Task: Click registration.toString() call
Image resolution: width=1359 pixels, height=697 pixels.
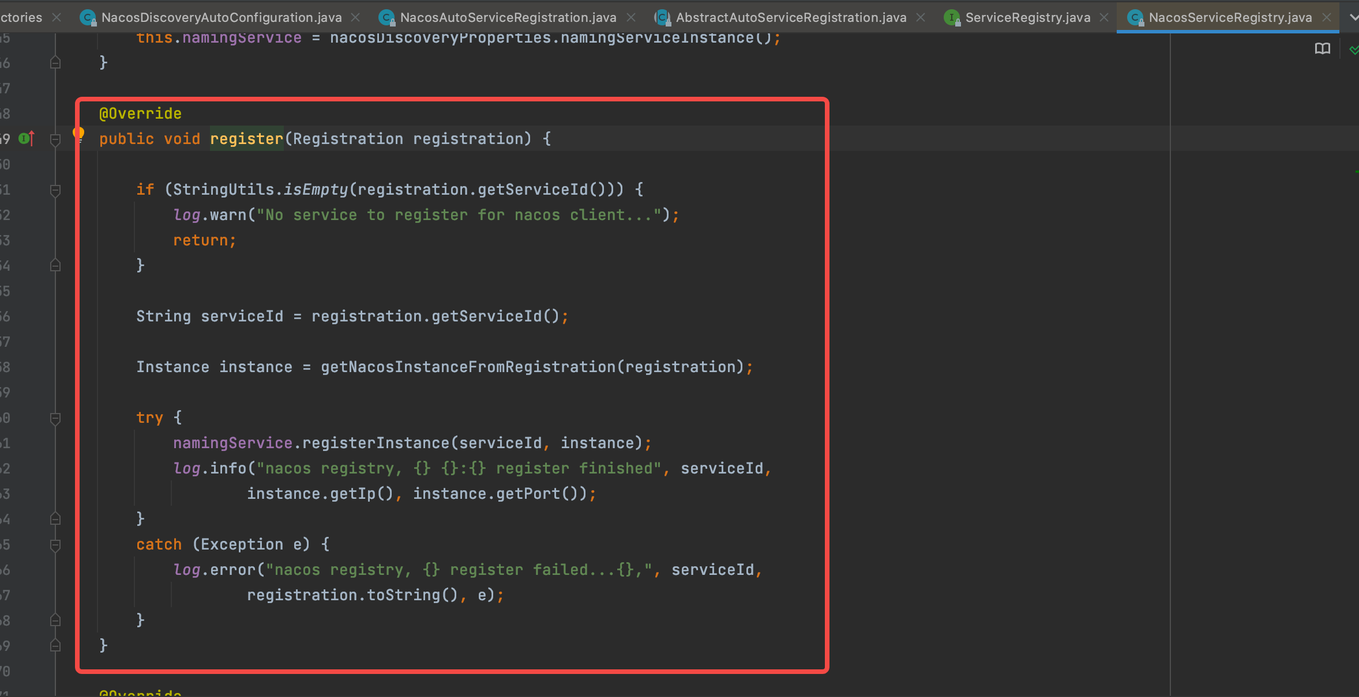Action: coord(352,595)
